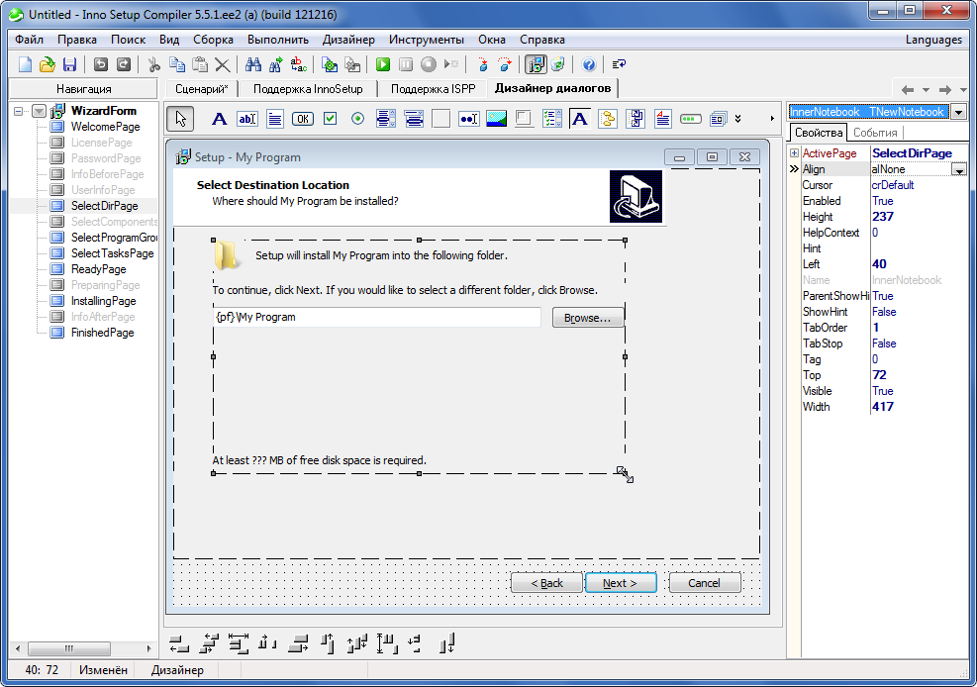The image size is (977, 687).
Task: Toggle the checkbox beside the WizardForm tree node
Action: tap(39, 111)
